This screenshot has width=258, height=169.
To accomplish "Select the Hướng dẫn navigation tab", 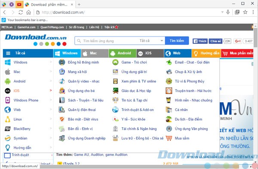I will pos(206,53).
